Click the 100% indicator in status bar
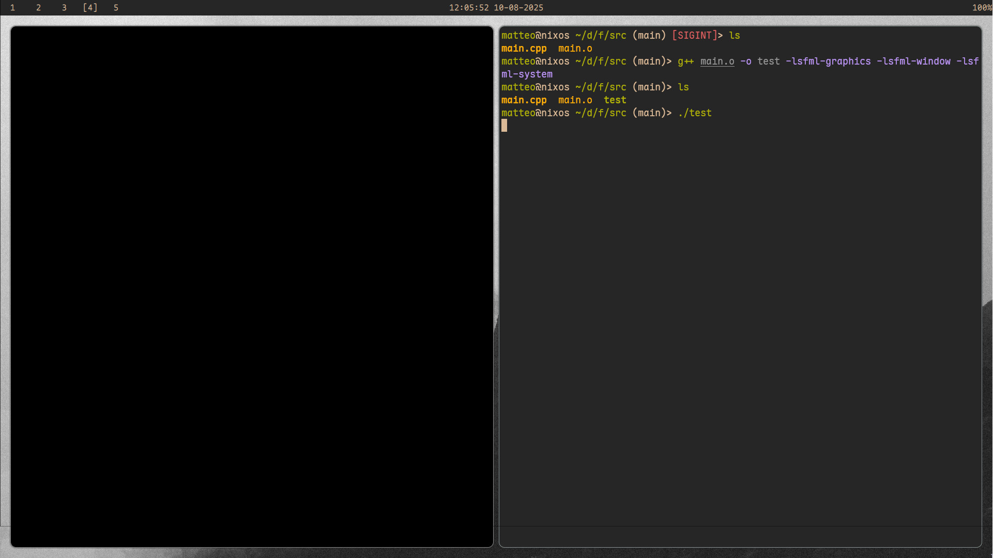Viewport: 993px width, 558px height. pos(981,8)
